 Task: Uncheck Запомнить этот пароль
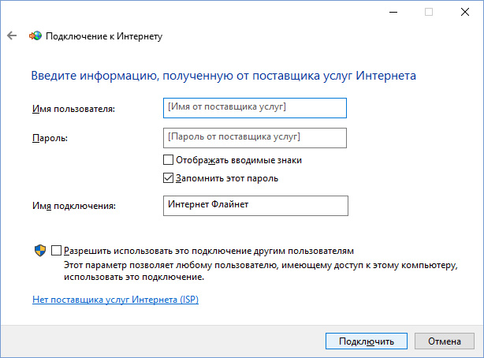pyautogui.click(x=168, y=178)
